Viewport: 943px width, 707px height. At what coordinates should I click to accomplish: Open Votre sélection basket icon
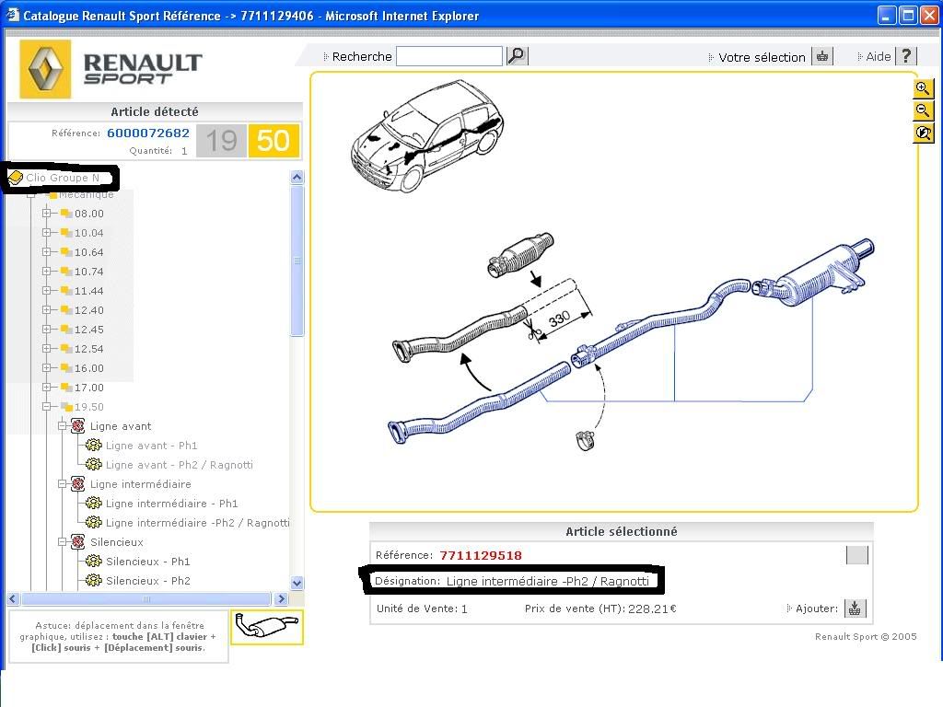click(x=822, y=56)
